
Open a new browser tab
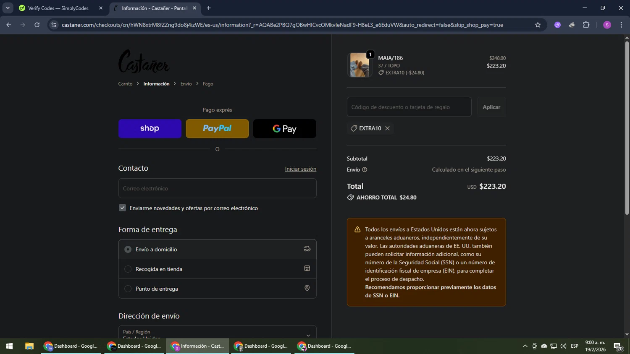click(x=209, y=8)
